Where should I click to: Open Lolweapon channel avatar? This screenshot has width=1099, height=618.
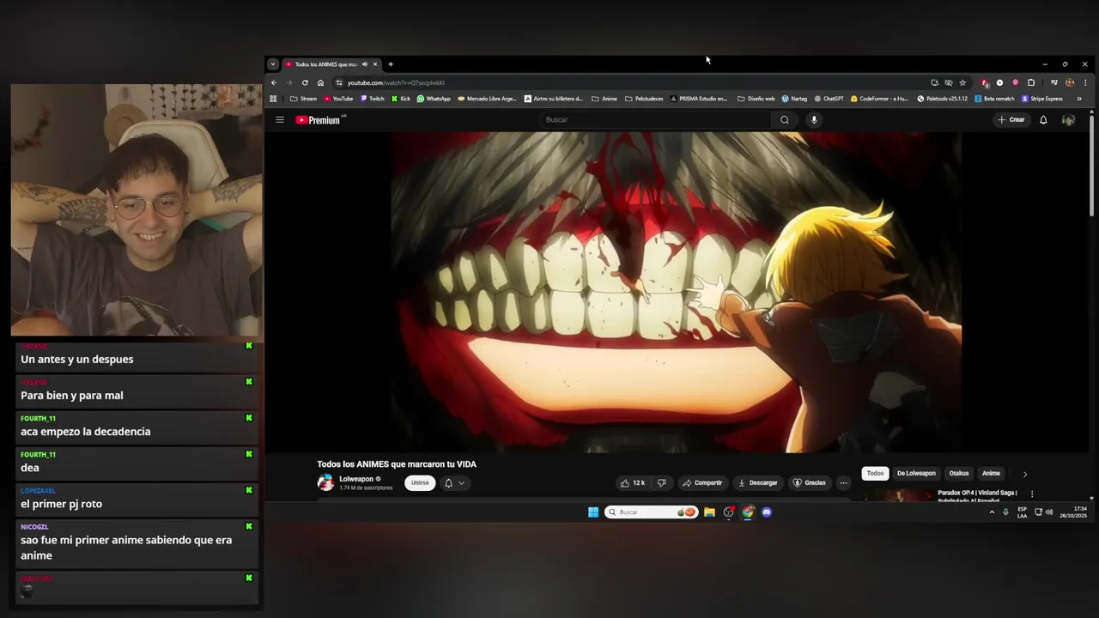point(325,482)
